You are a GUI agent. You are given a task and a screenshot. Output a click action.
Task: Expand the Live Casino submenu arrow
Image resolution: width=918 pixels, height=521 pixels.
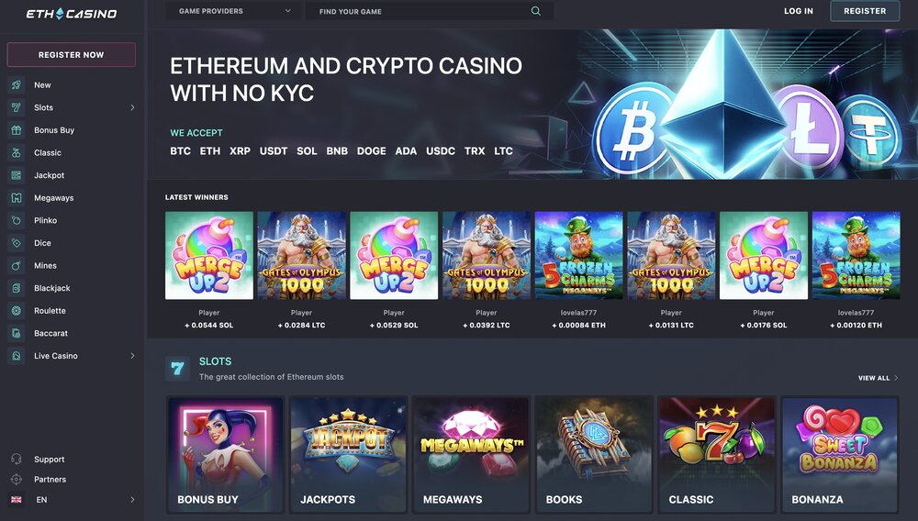point(132,356)
